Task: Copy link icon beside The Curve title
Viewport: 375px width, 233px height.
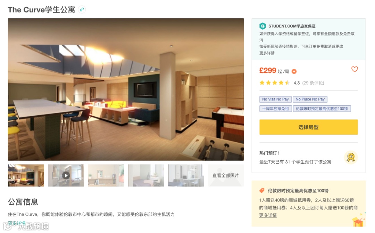Action: [x=82, y=10]
